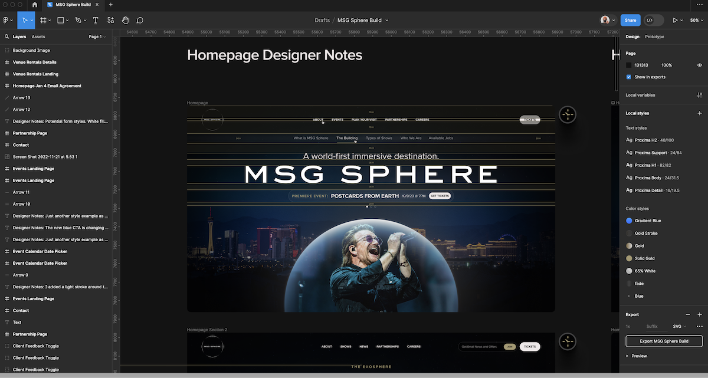Open the 50% zoom dropdown
This screenshot has width=708, height=378.
[696, 20]
